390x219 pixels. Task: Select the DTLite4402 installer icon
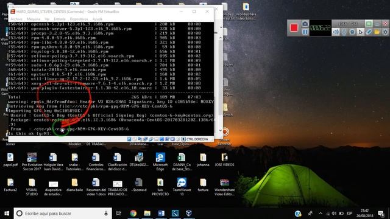pyautogui.click(x=139, y=160)
